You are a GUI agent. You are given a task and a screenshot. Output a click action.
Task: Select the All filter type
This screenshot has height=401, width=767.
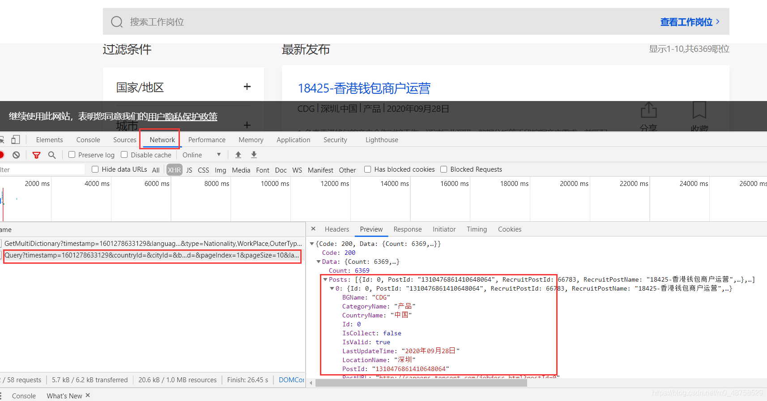156,170
